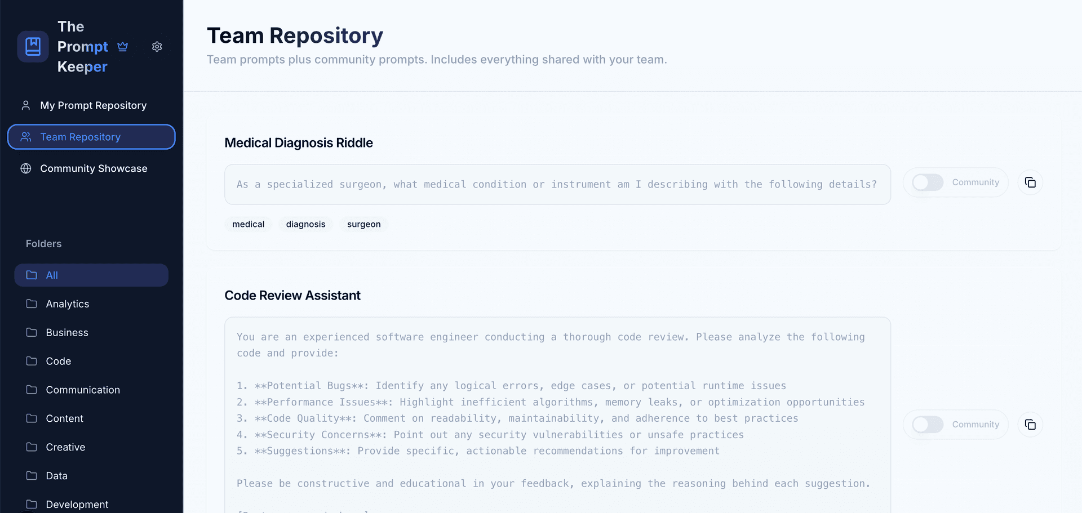Screen dimensions: 1082x513
Task: Click the surgeon tag
Action: 363,224
